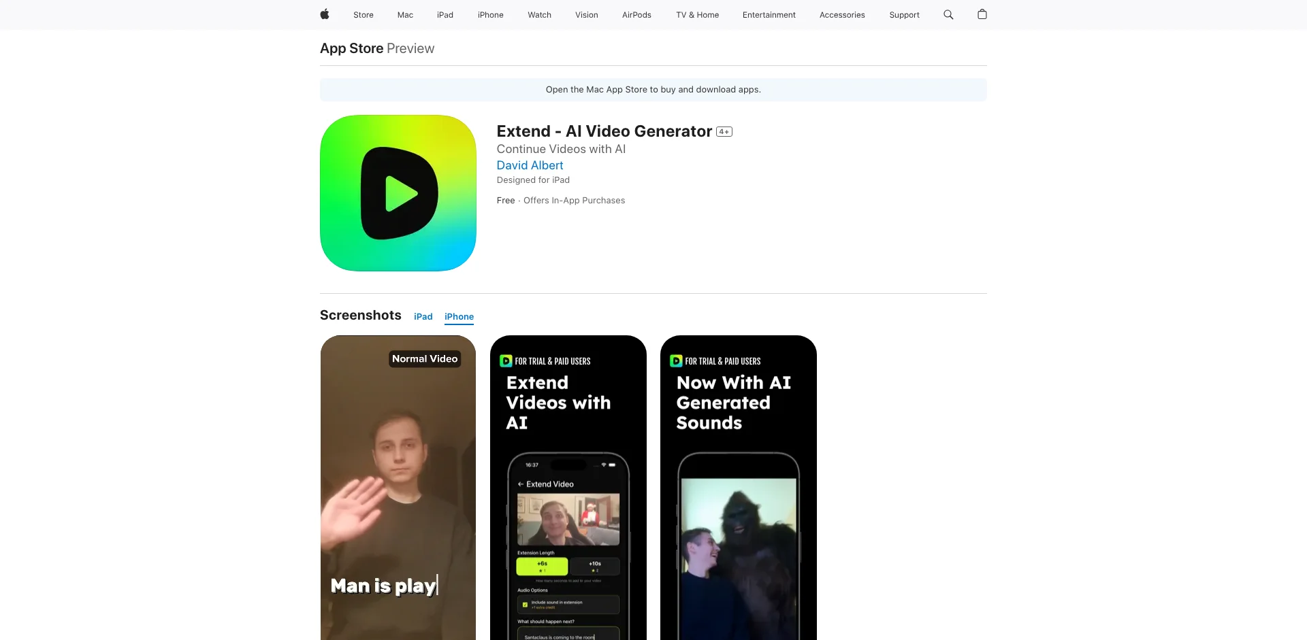Click the Apple logo in navigation bar
The height and width of the screenshot is (640, 1307).
[325, 14]
